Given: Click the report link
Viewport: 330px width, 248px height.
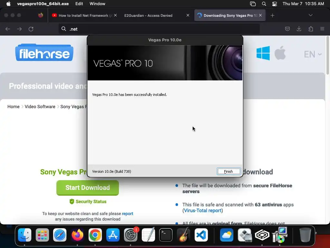Looking at the screenshot, I should point(128,214).
